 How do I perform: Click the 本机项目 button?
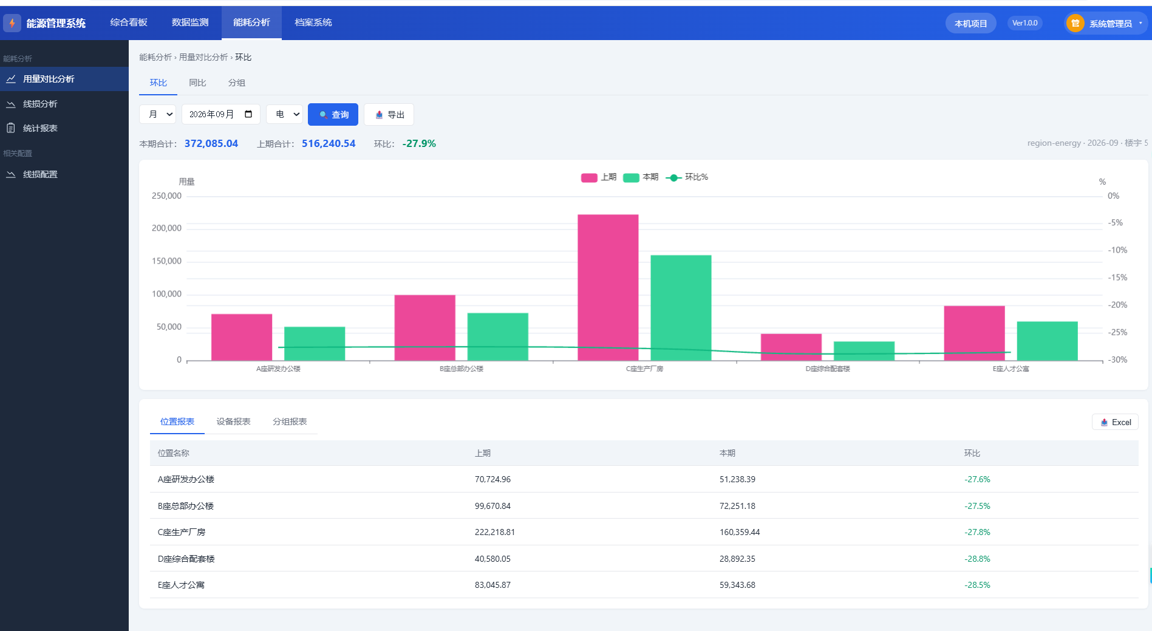pos(970,23)
